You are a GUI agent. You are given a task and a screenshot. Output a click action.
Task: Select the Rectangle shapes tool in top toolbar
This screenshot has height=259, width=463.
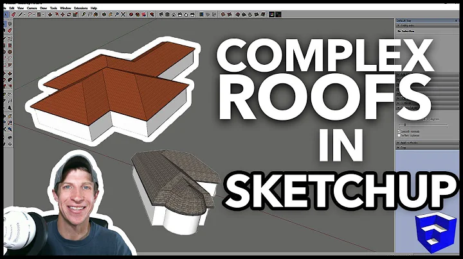click(x=39, y=14)
